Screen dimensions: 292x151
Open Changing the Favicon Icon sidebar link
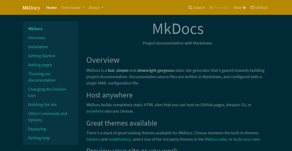click(x=47, y=92)
